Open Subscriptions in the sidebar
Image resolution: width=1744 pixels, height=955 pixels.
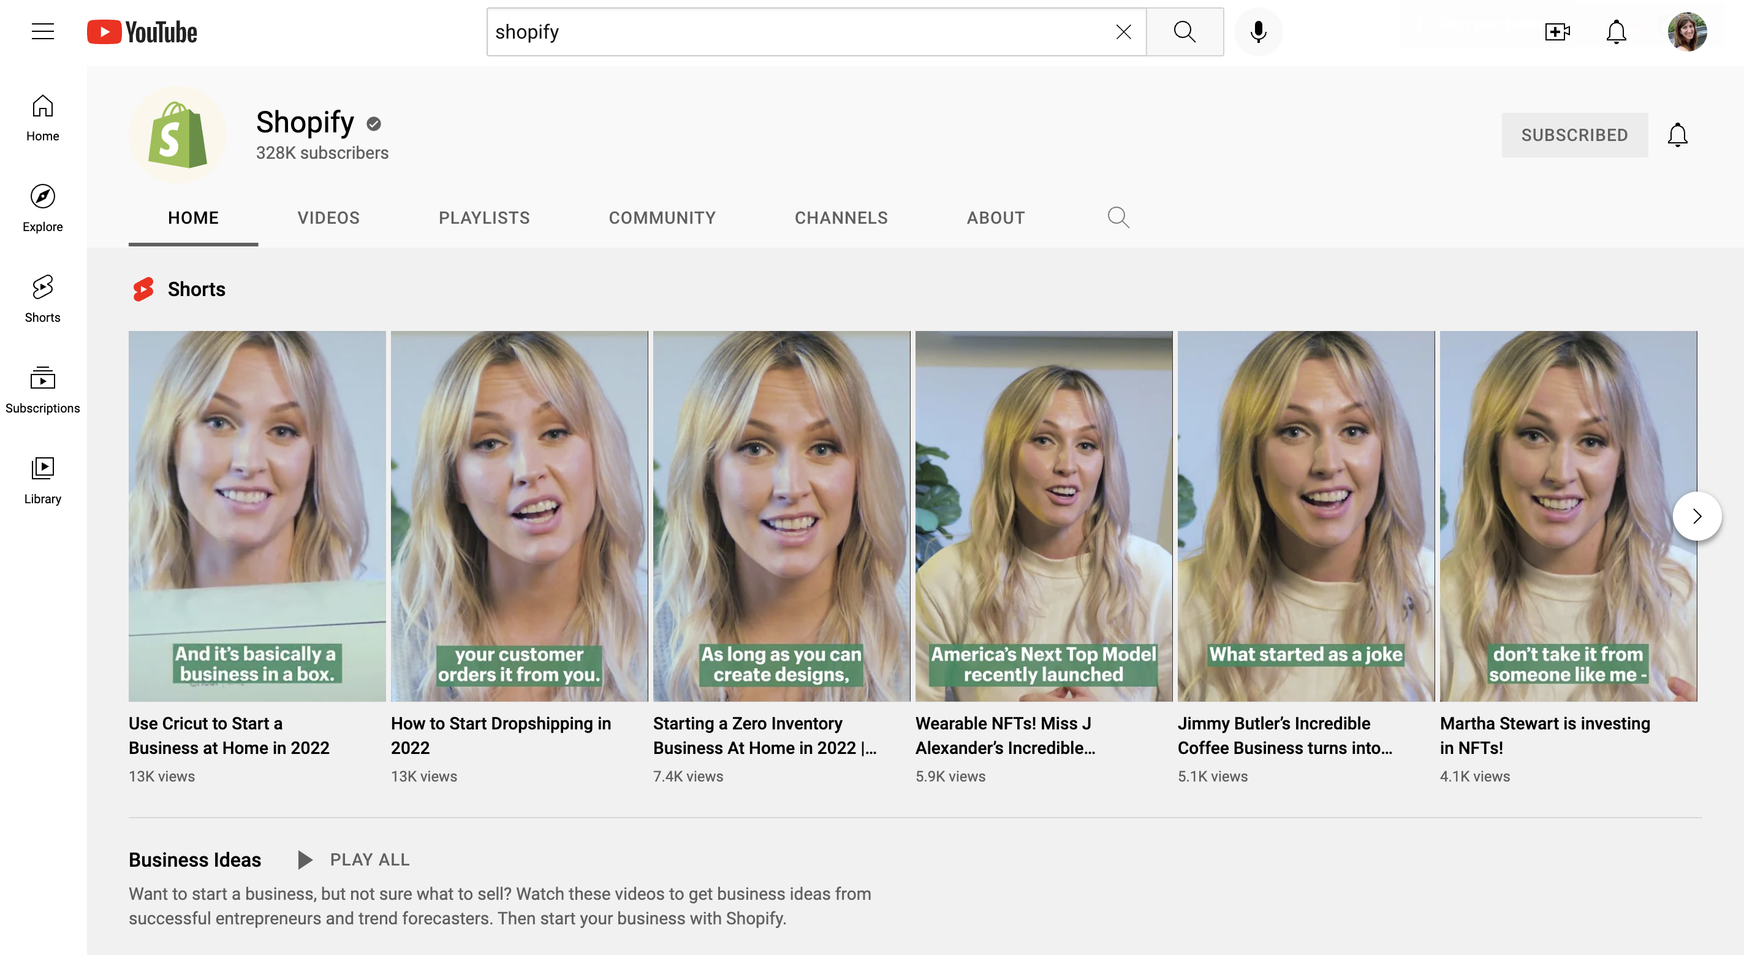click(43, 389)
